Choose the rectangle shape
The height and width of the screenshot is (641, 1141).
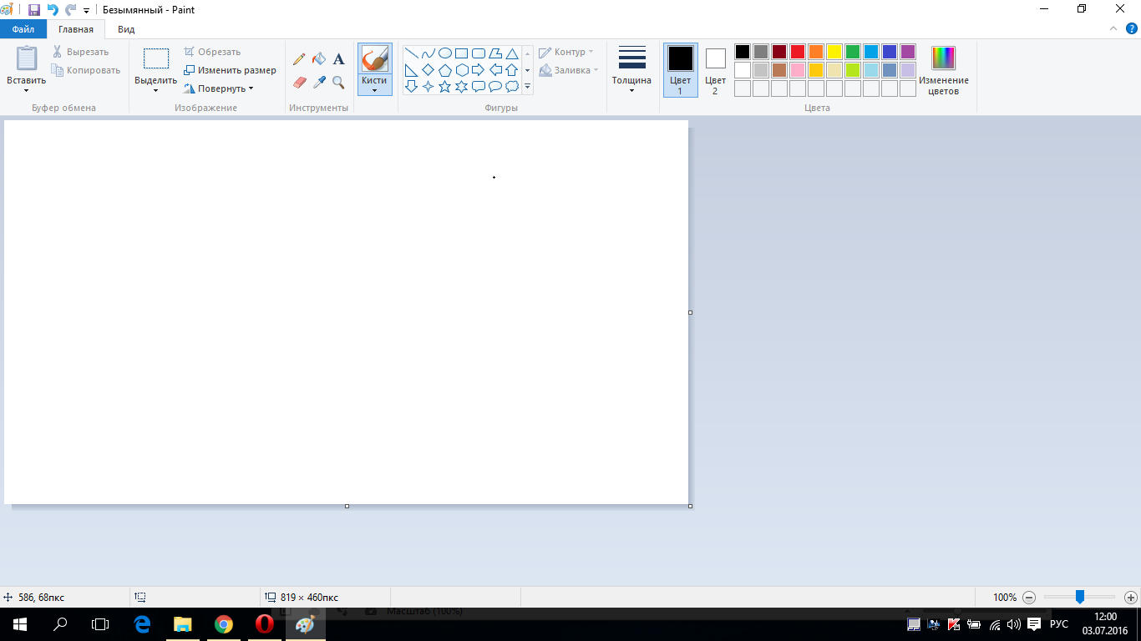[462, 53]
